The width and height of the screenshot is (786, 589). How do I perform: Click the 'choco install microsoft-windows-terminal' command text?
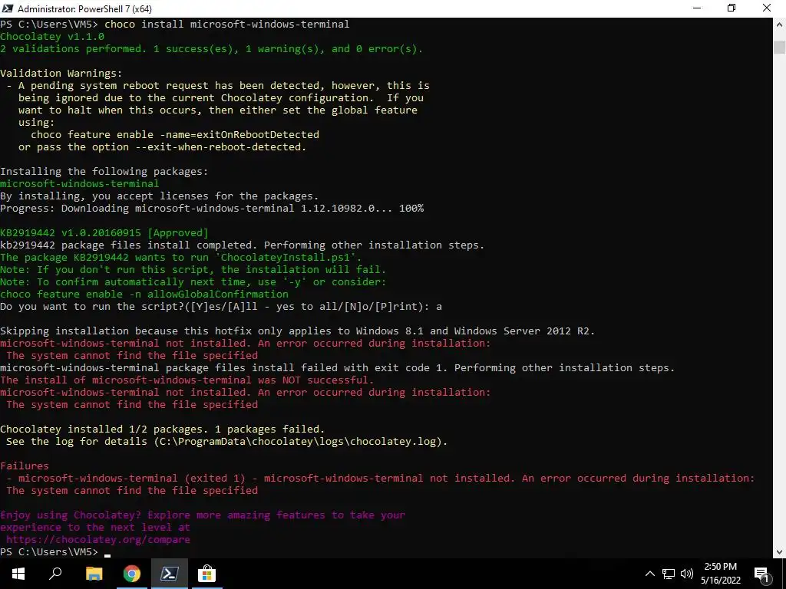[x=226, y=24]
